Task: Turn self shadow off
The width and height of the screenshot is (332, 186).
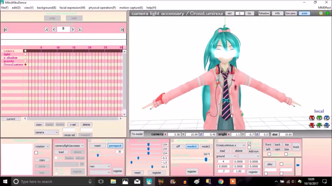Action: pos(178,146)
